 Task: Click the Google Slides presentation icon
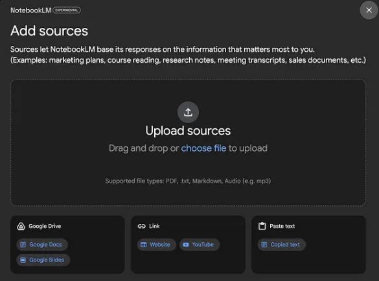coord(23,260)
